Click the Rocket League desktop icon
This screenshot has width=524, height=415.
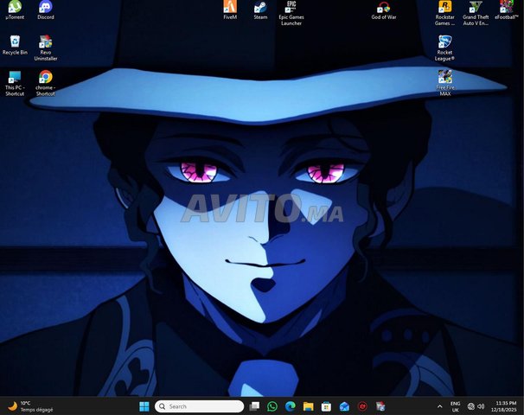click(445, 43)
